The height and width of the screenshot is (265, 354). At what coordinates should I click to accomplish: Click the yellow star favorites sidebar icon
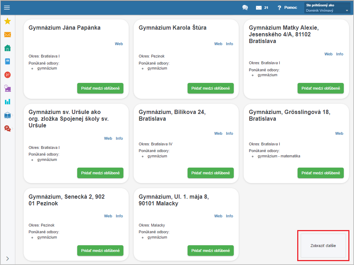(7, 21)
